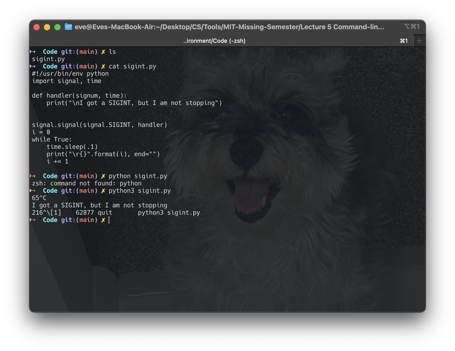Click the I got a SIGINT output line
This screenshot has height=351, width=455.
click(x=100, y=205)
